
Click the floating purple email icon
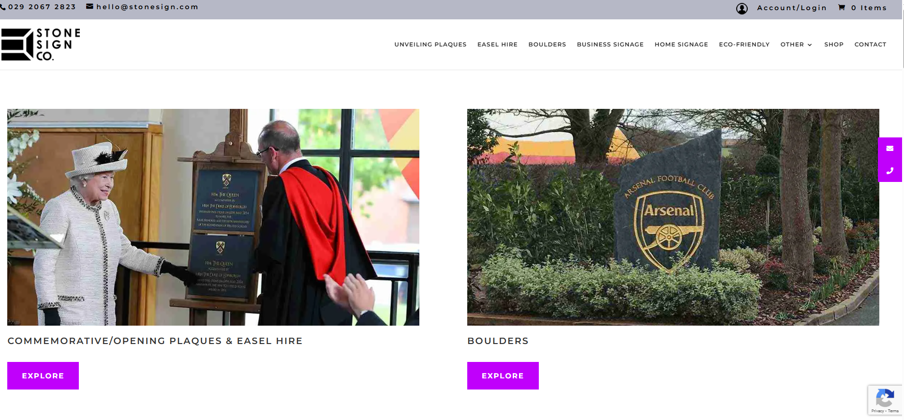coord(890,149)
